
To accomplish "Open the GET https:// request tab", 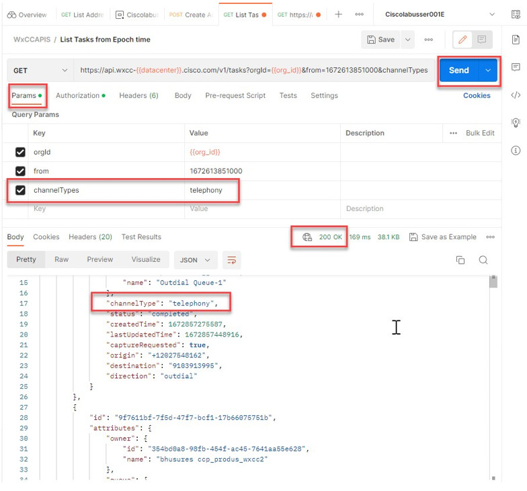I will pos(299,15).
